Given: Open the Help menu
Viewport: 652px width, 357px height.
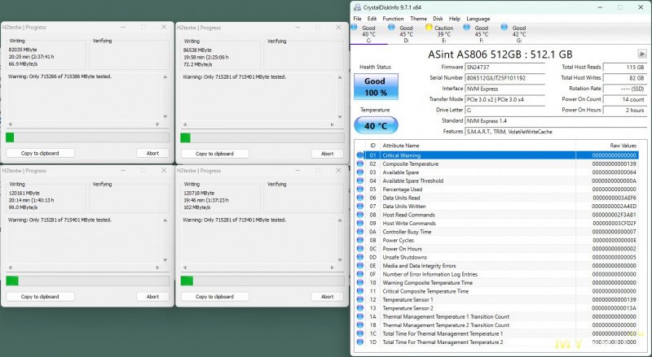Looking at the screenshot, I should pyautogui.click(x=455, y=19).
